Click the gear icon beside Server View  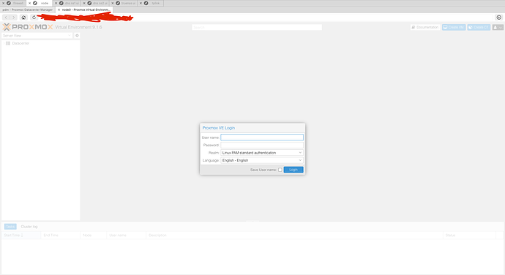[77, 36]
